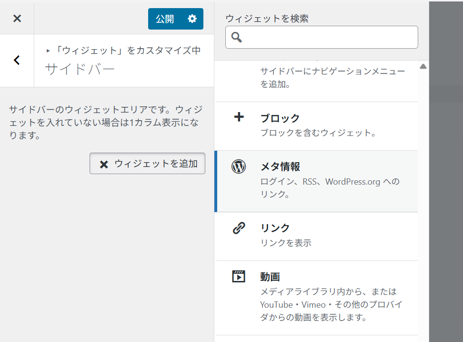The width and height of the screenshot is (463, 342).
Task: Click the video player icon for 動画
Action: point(239,276)
